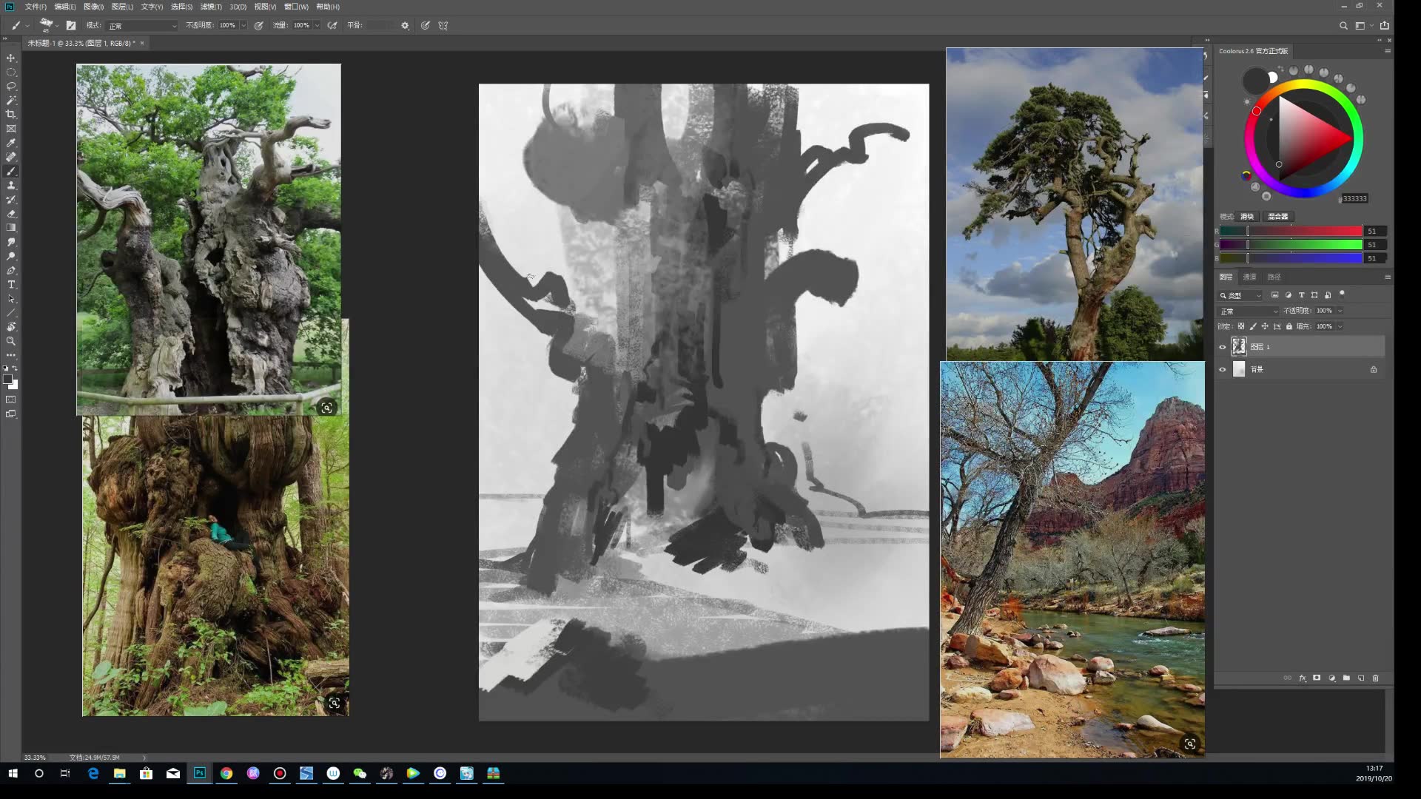Open Layers panel flyout menu

pos(1387,277)
